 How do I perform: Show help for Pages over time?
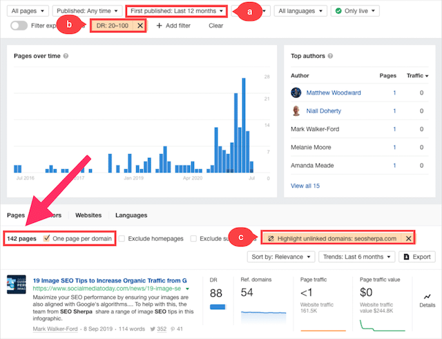[66, 56]
